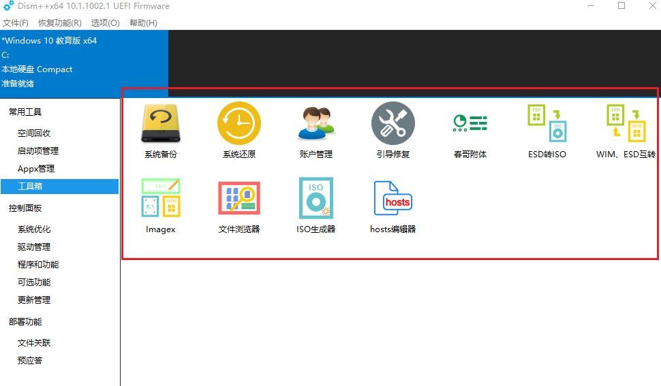Screen dimensions: 661x386
Task: Open 系统优化 in sidebar
Action: (34, 229)
